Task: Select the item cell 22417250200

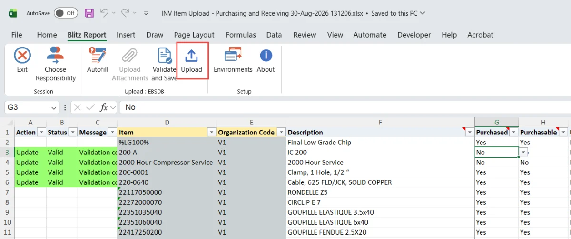Action: (x=167, y=232)
